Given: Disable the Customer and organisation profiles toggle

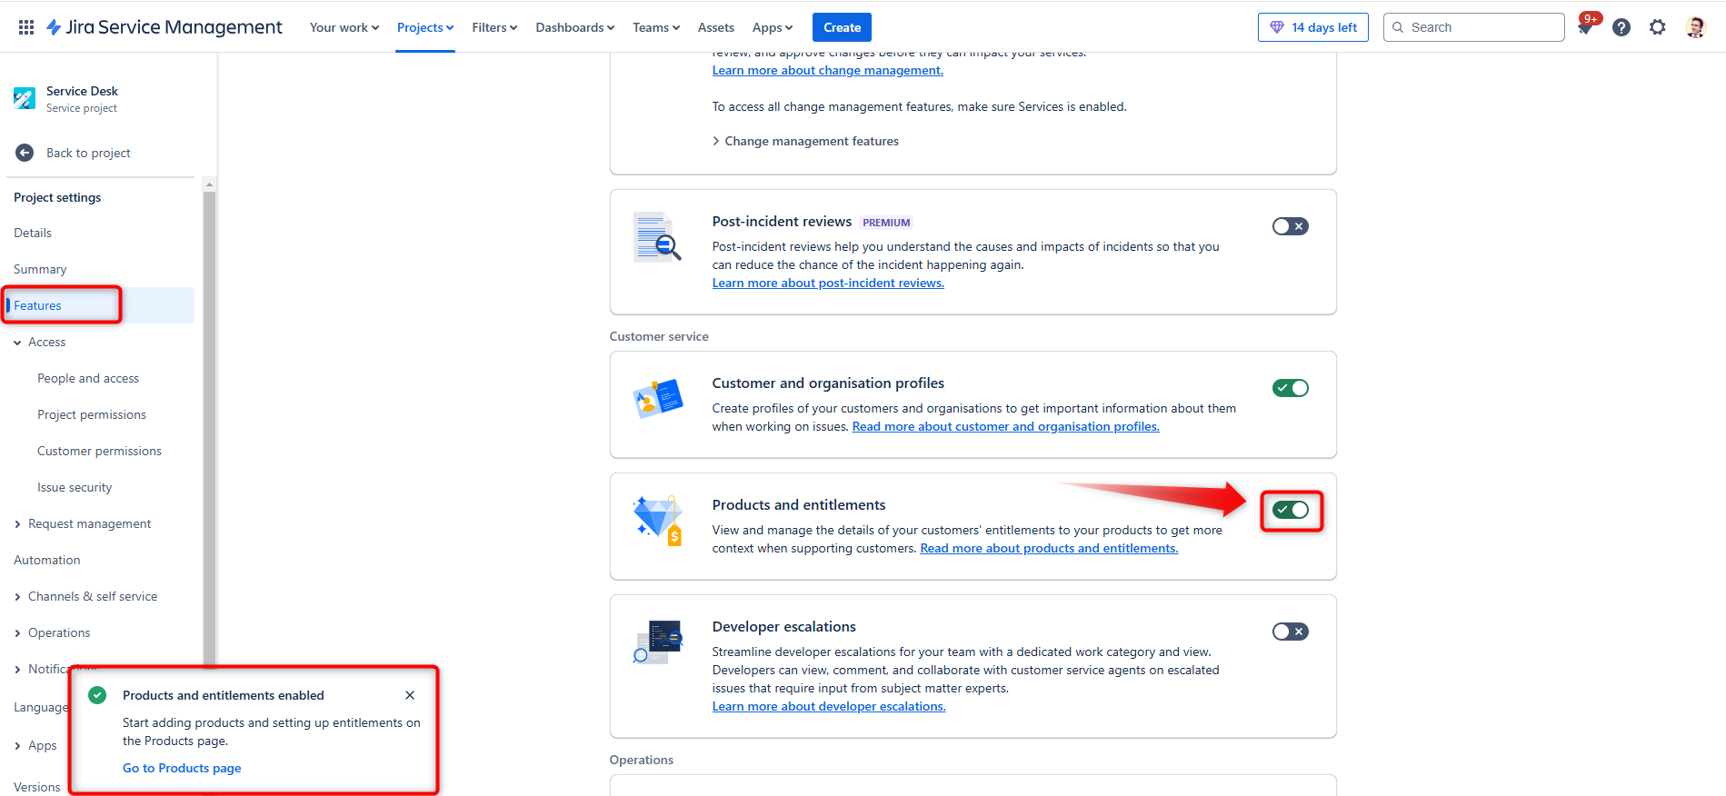Looking at the screenshot, I should click(1290, 388).
